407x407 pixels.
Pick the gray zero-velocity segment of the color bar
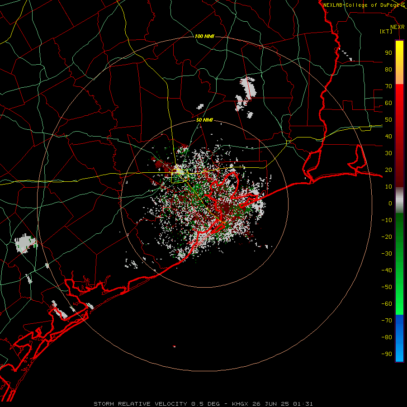[x=399, y=200]
